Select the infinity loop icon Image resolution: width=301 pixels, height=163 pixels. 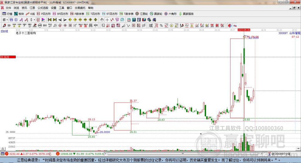235,26
